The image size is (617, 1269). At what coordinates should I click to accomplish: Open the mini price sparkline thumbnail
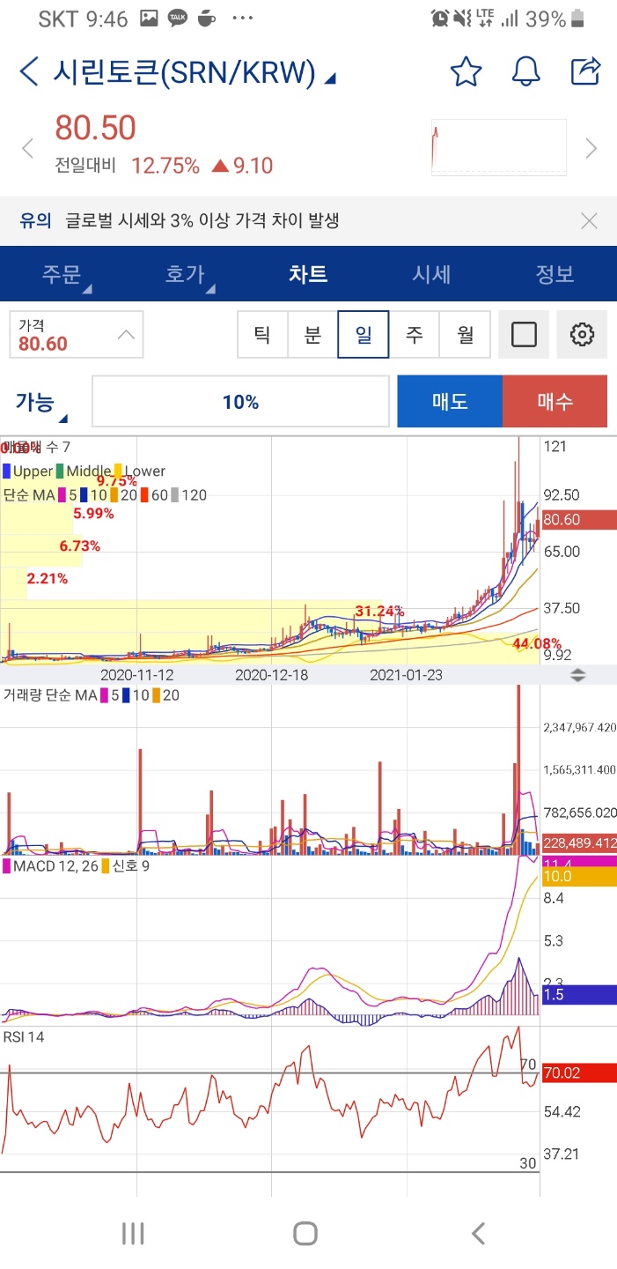coord(499,147)
